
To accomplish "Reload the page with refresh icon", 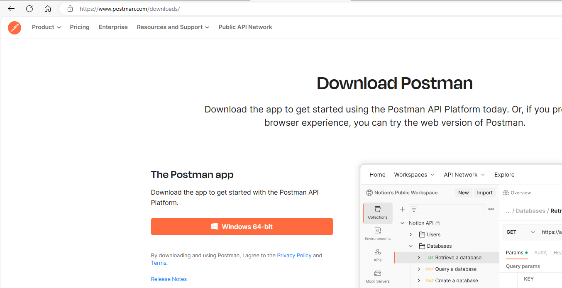I will [x=29, y=9].
